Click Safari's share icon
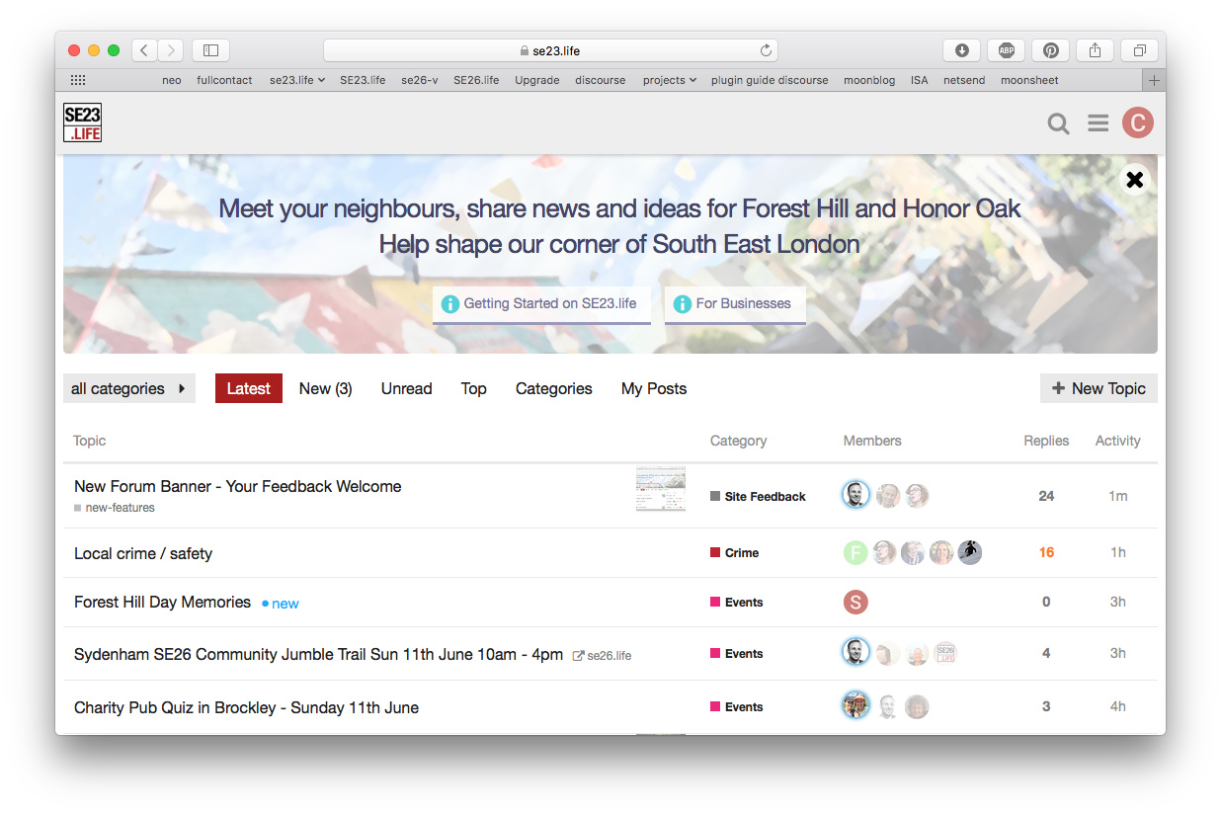The image size is (1221, 814). 1095,50
